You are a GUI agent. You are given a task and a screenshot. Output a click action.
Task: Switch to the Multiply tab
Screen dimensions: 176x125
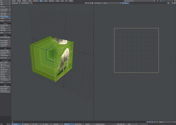tap(24, 1)
